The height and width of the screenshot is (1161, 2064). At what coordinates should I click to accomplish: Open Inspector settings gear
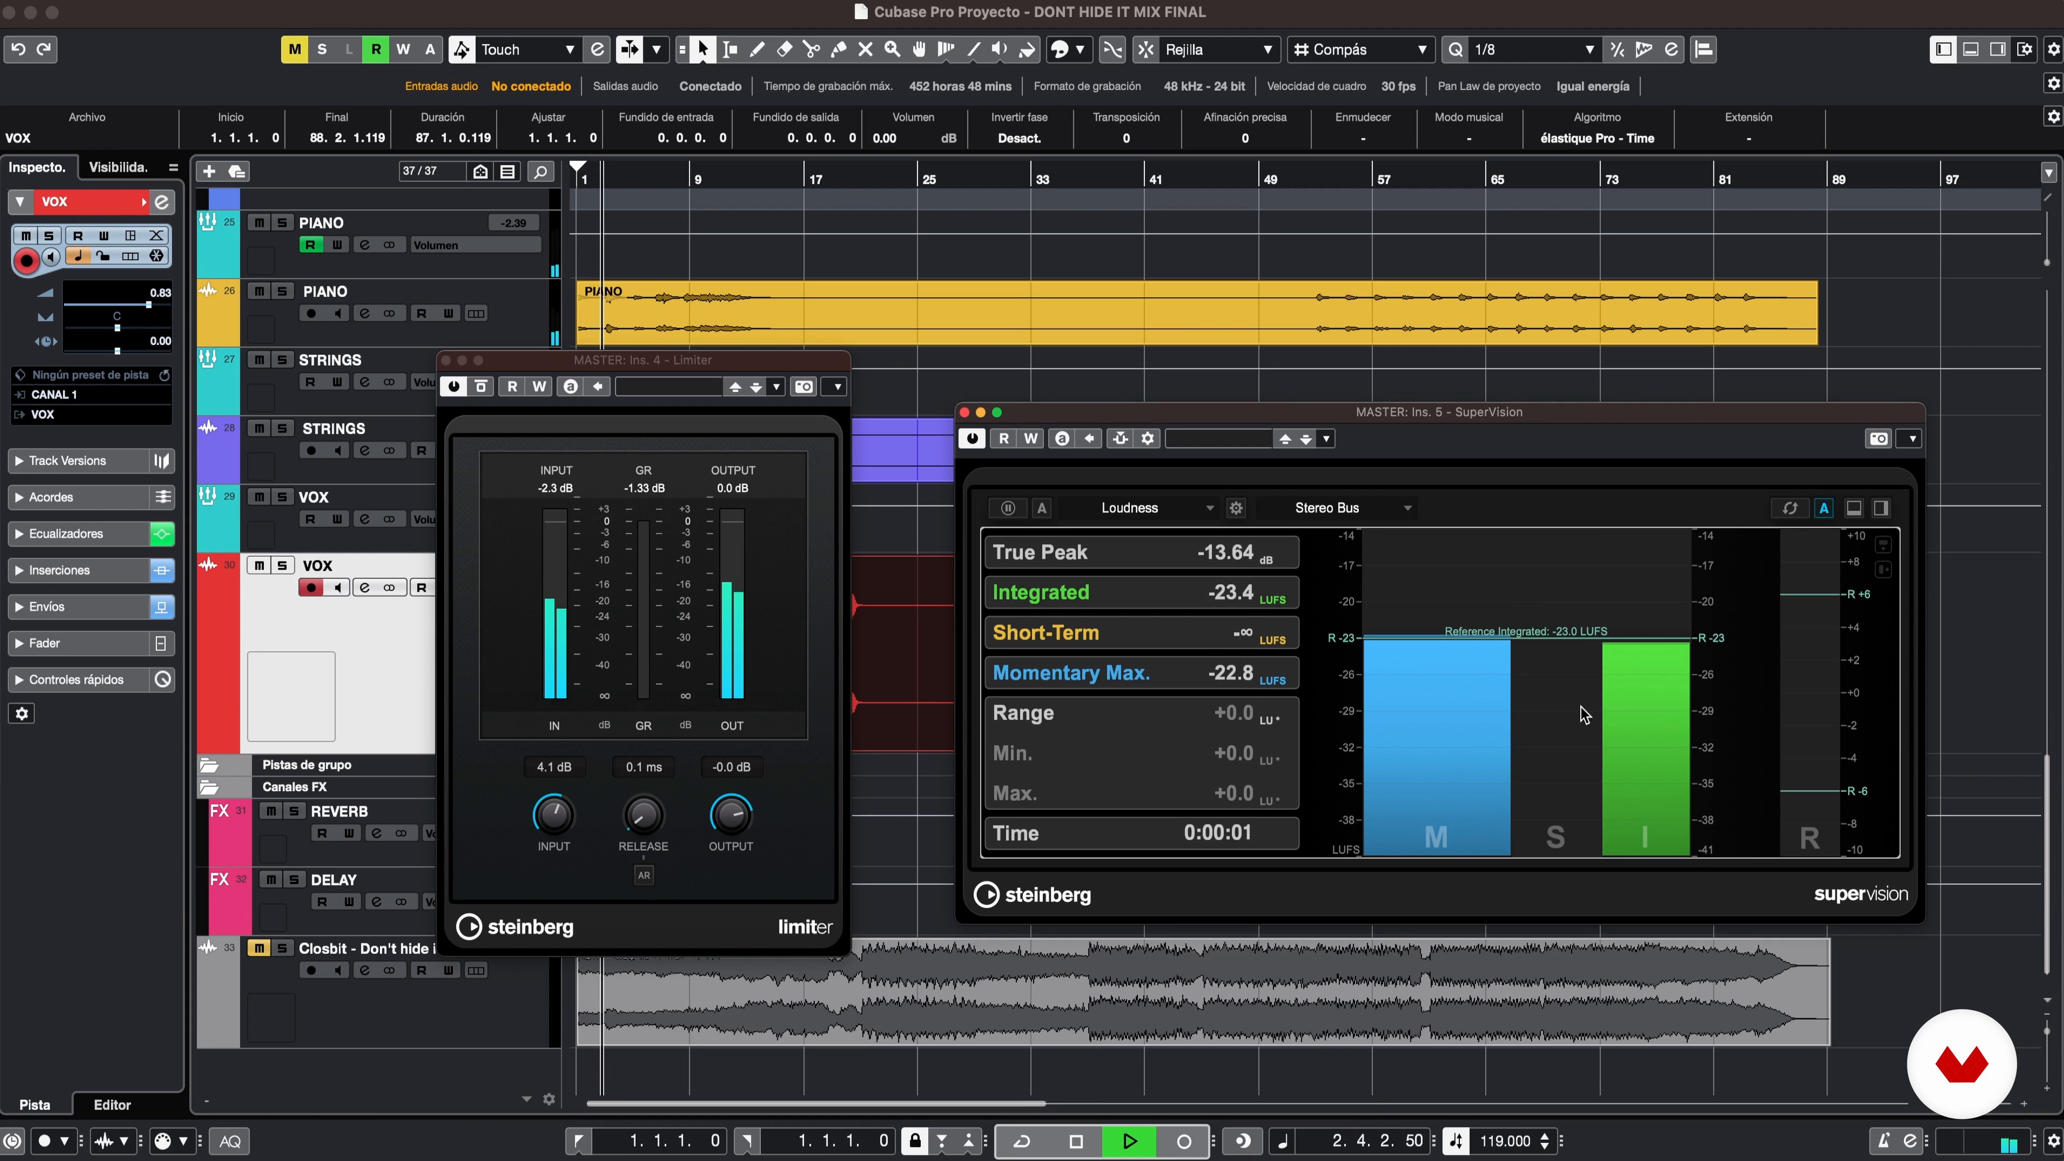[21, 714]
